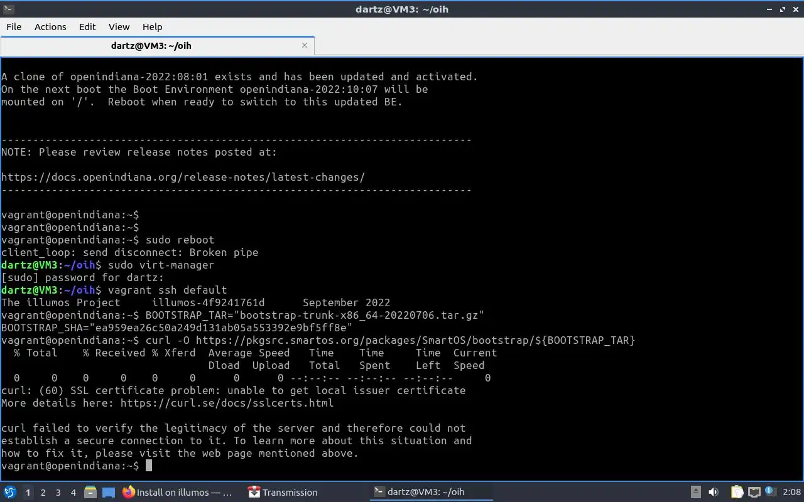Open the update notifier tray icon
804x502 pixels.
coord(770,492)
